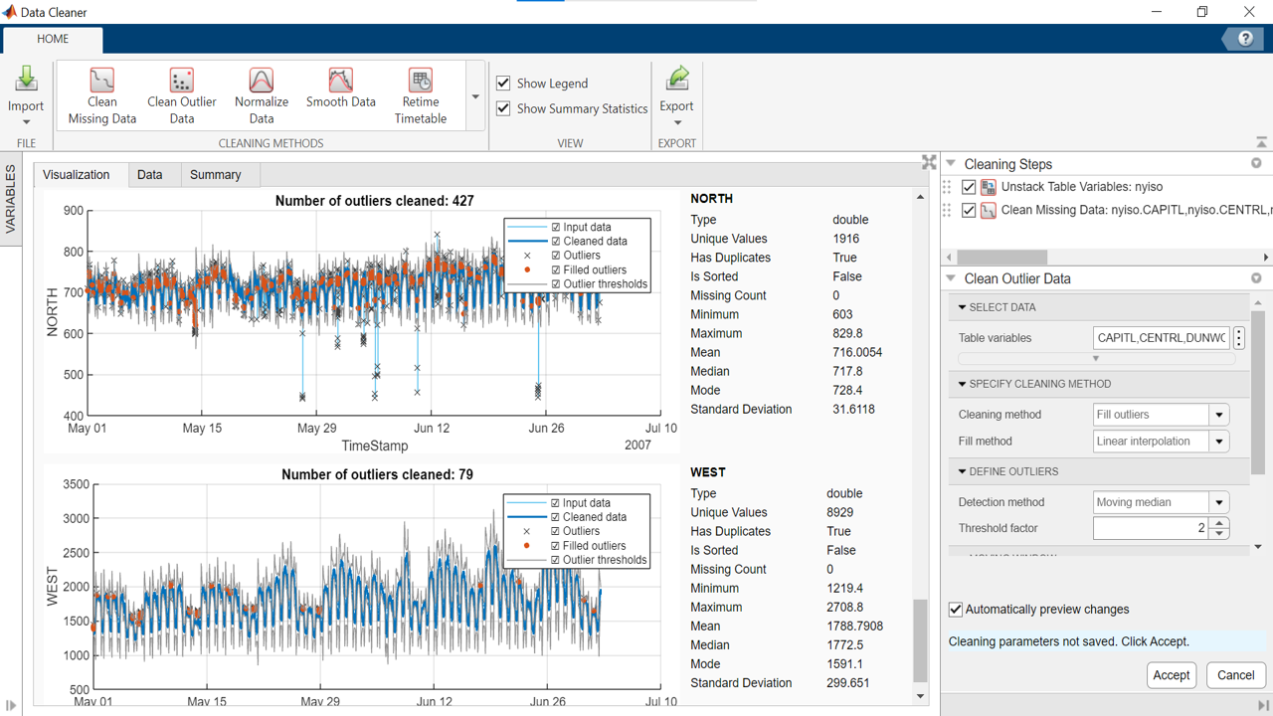Viewport: 1273px width, 716px height.
Task: Click Accept to save cleaning parameters
Action: coord(1171,674)
